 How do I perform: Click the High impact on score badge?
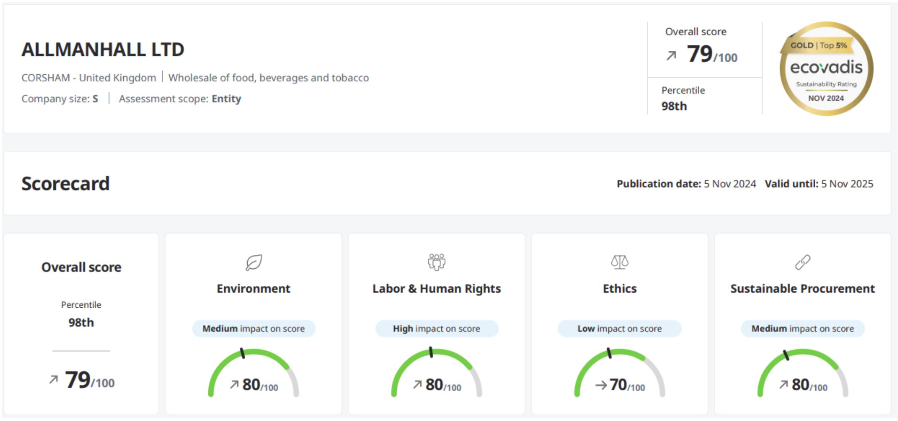click(436, 329)
